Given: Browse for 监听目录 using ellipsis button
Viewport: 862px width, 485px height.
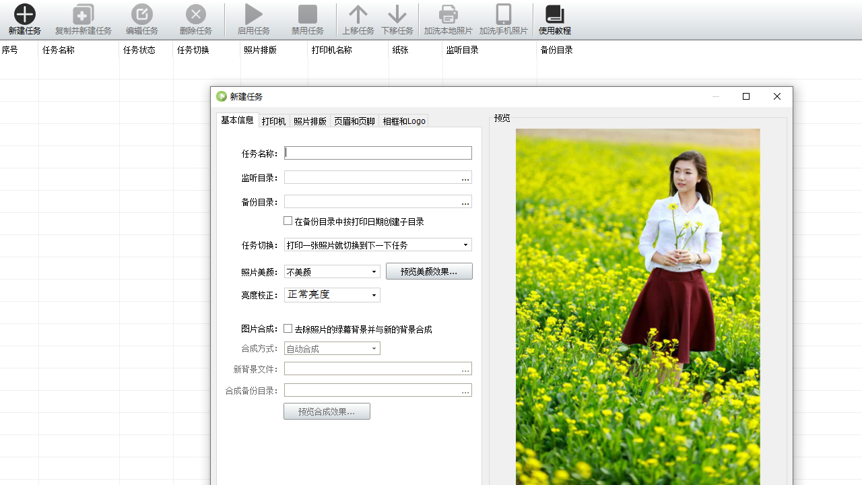Looking at the screenshot, I should coord(465,178).
